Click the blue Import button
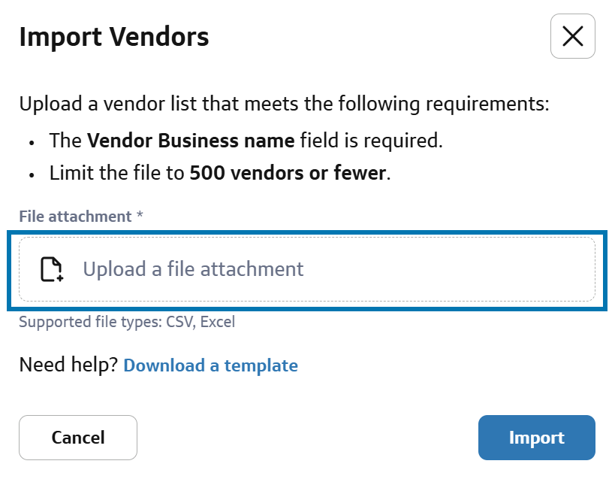The image size is (612, 482). [x=536, y=438]
